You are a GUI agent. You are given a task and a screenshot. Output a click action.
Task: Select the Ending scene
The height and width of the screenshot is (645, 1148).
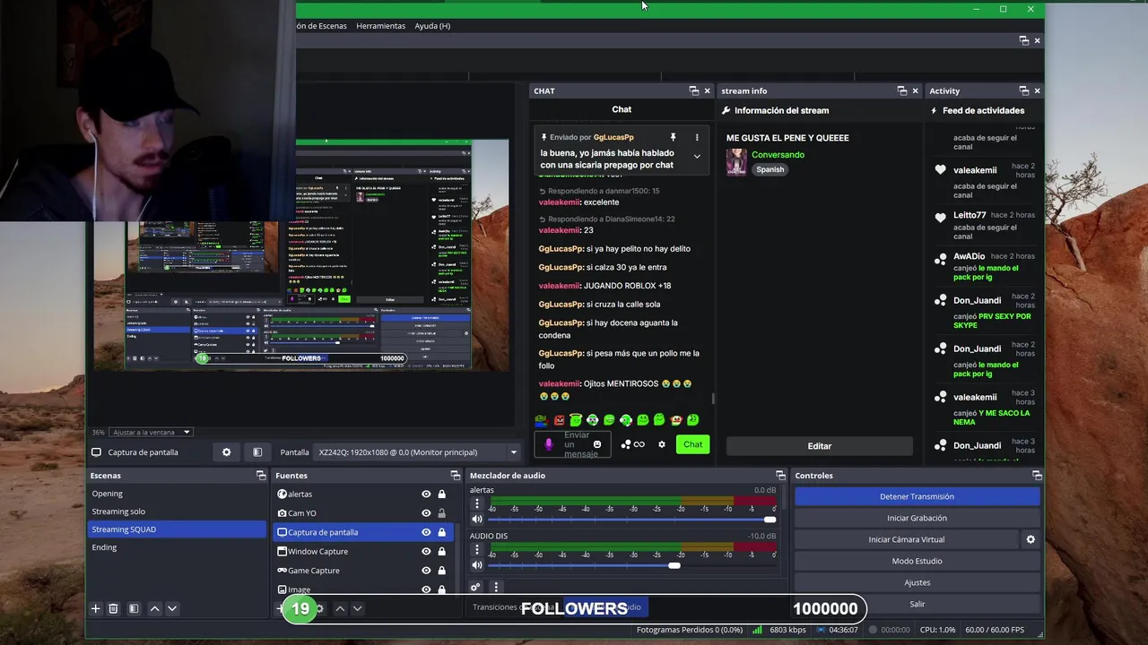click(177, 547)
